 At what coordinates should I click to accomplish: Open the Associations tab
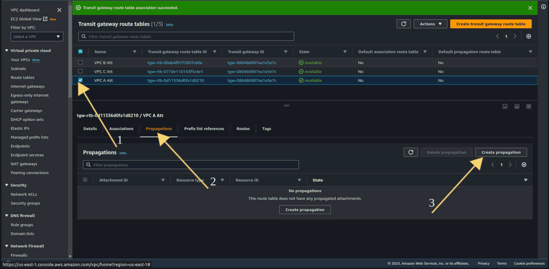(121, 128)
